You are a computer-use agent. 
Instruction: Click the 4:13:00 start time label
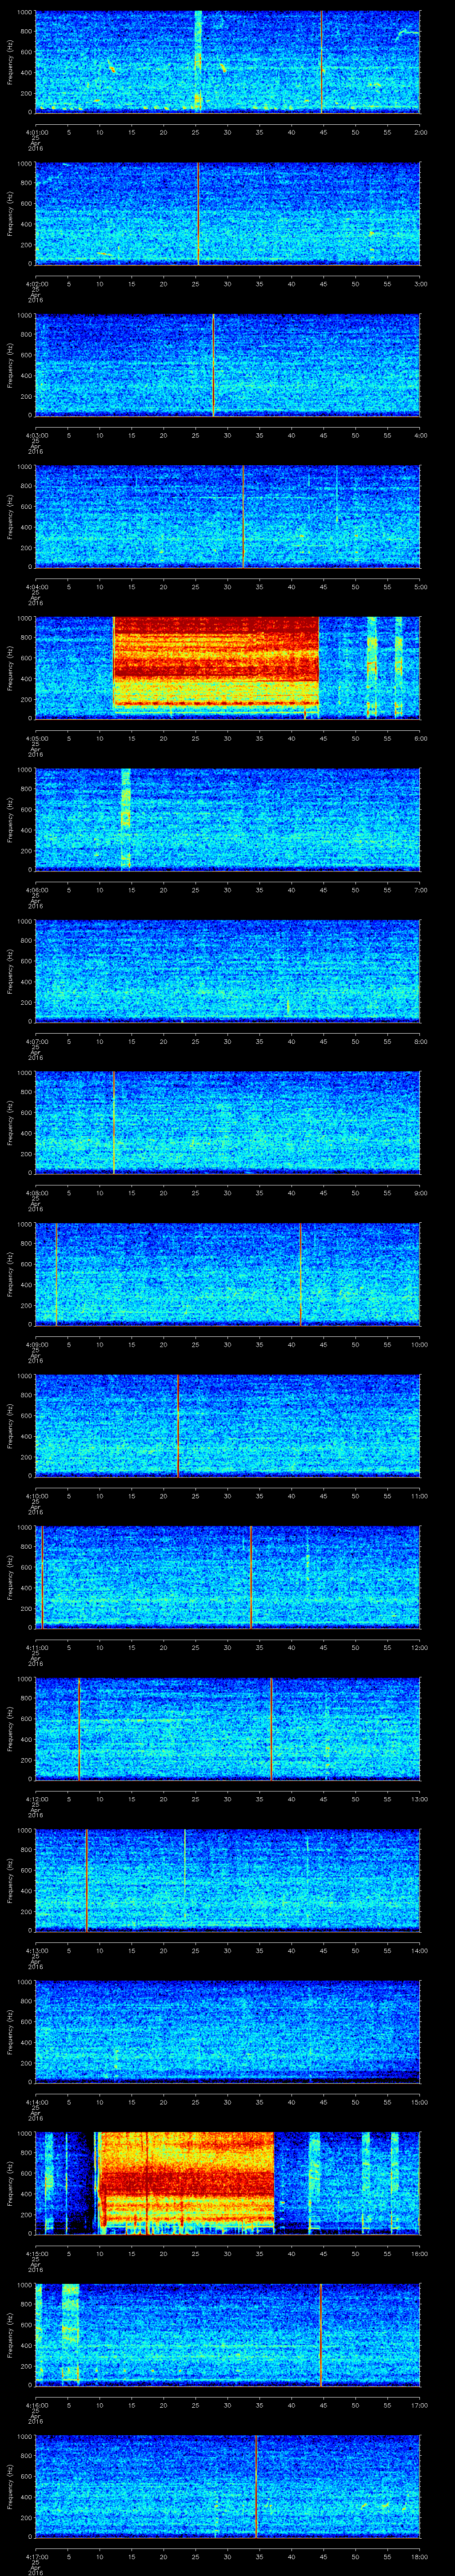[36, 1950]
